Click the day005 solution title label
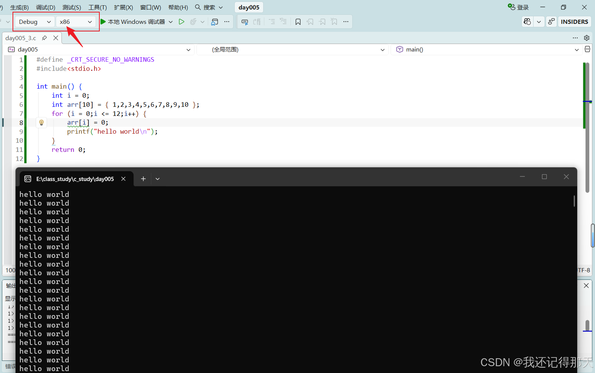The height and width of the screenshot is (373, 595). point(249,7)
